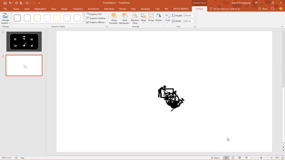Click the zoom in plus button
This screenshot has width=285, height=160.
pyautogui.click(x=272, y=158)
